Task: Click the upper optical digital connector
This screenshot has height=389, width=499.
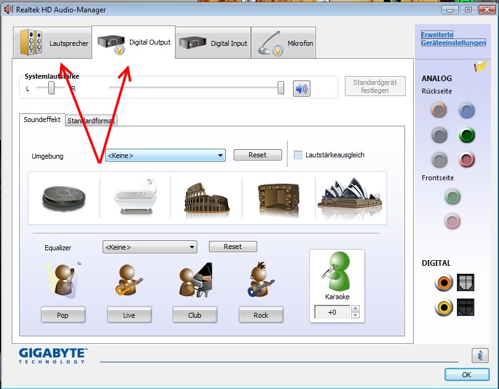Action: click(466, 282)
